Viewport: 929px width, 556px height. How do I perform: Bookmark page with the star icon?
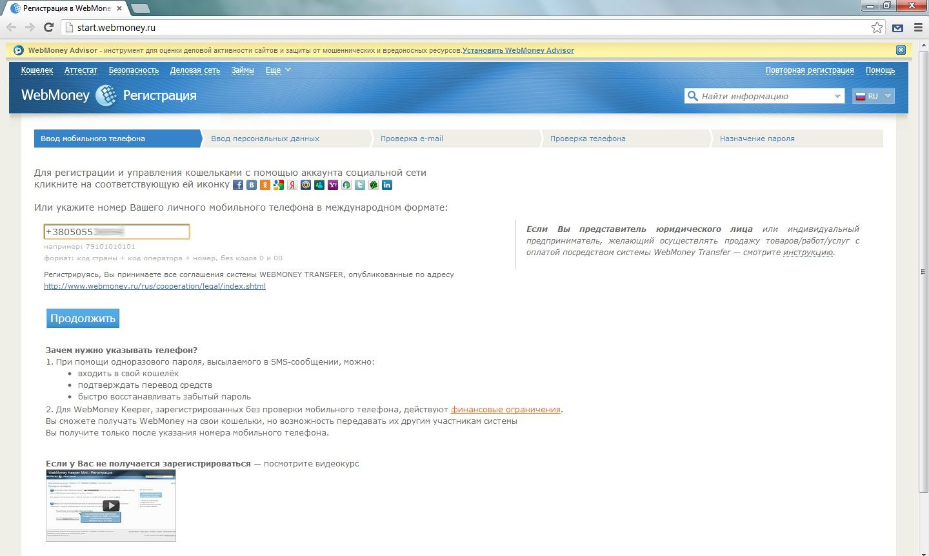click(877, 28)
